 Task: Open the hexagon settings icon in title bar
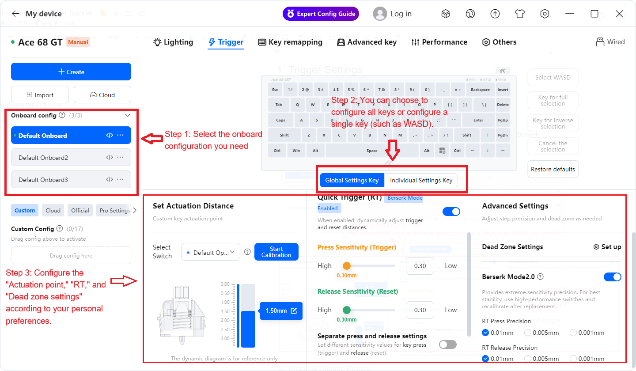pos(545,14)
